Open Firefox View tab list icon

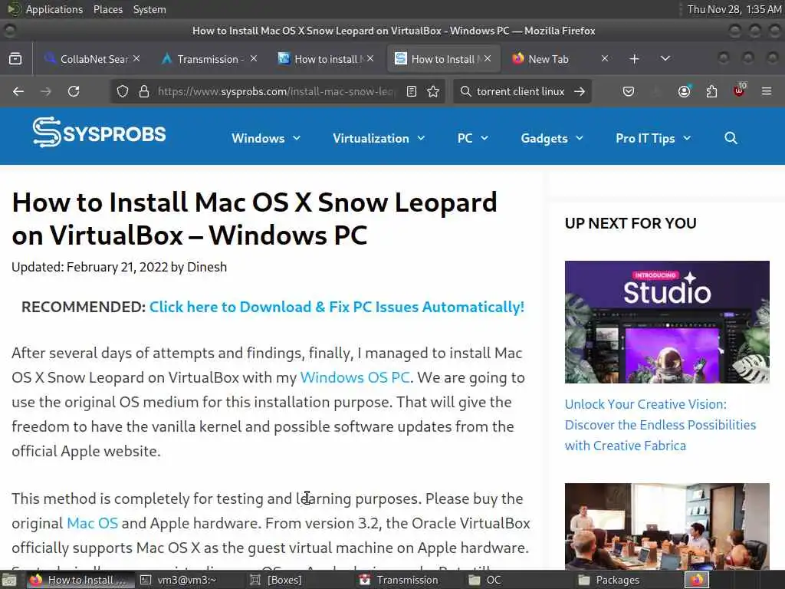15,58
